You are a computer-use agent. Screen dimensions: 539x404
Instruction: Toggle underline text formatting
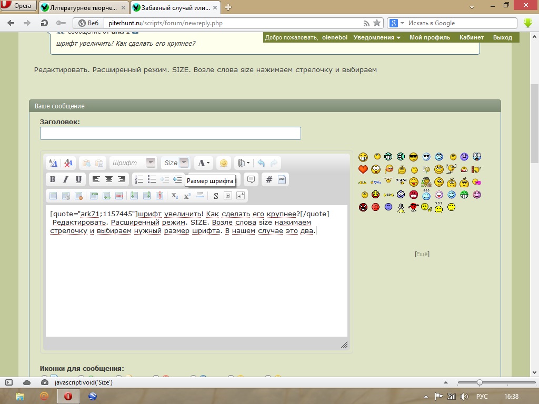coord(78,179)
